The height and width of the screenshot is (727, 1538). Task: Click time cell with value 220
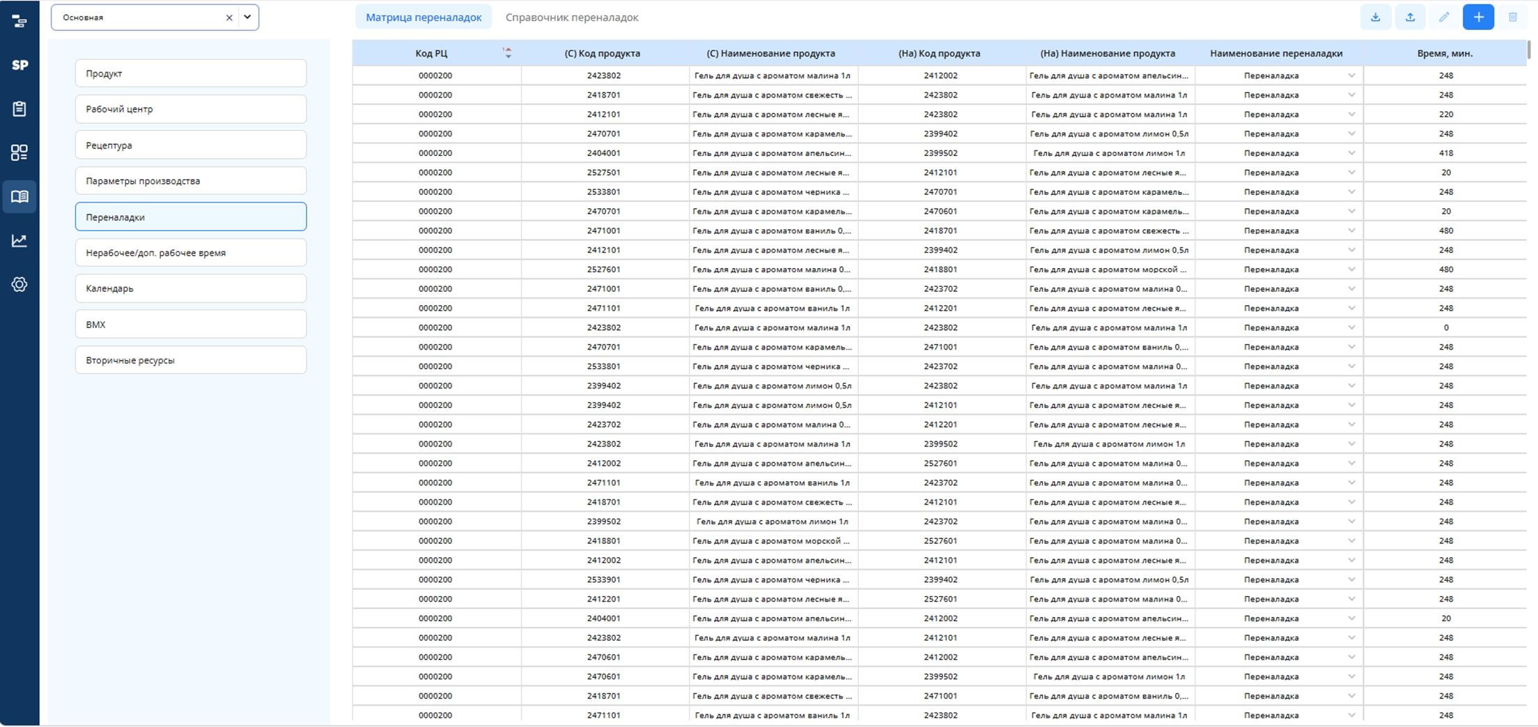click(1446, 114)
